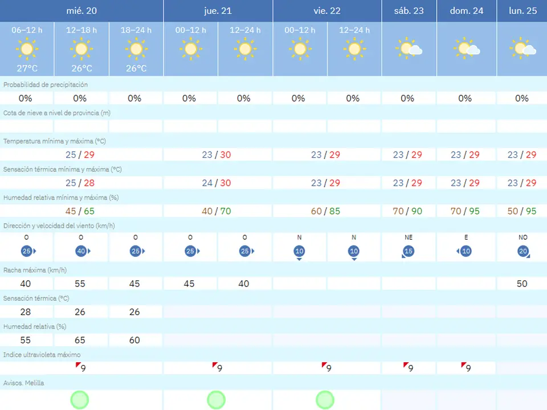The image size is (547, 410).
Task: Click the green warning circle for jue. 21
Action: tap(217, 400)
